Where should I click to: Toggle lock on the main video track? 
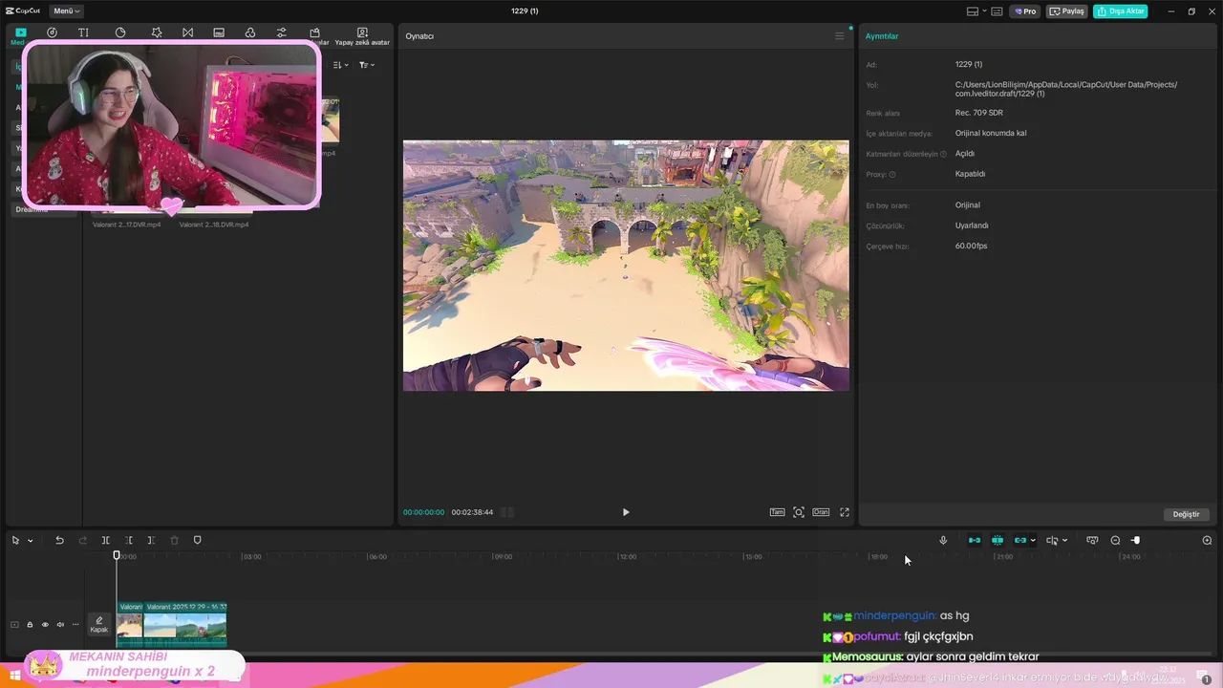[x=30, y=625]
